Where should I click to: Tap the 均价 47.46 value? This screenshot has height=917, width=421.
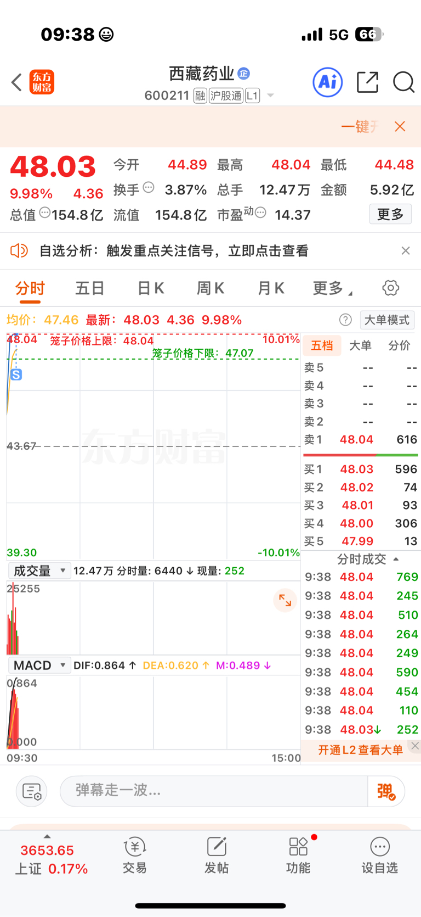point(42,320)
